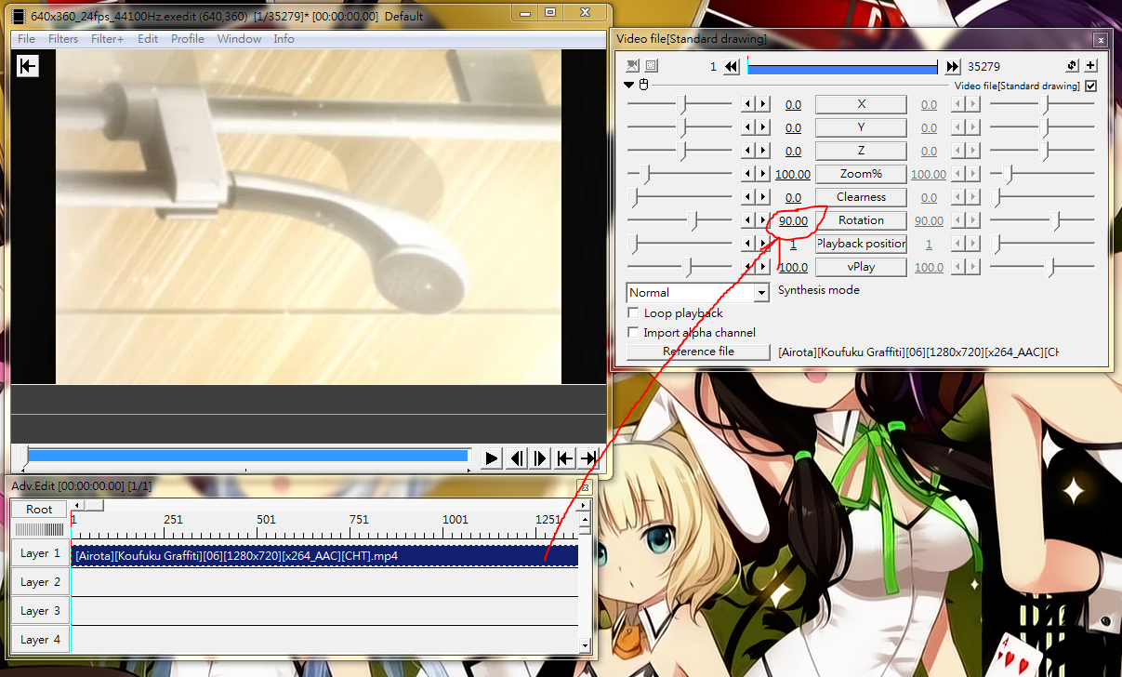The image size is (1122, 677).
Task: Click the left Rotation slider thumb
Action: [693, 220]
